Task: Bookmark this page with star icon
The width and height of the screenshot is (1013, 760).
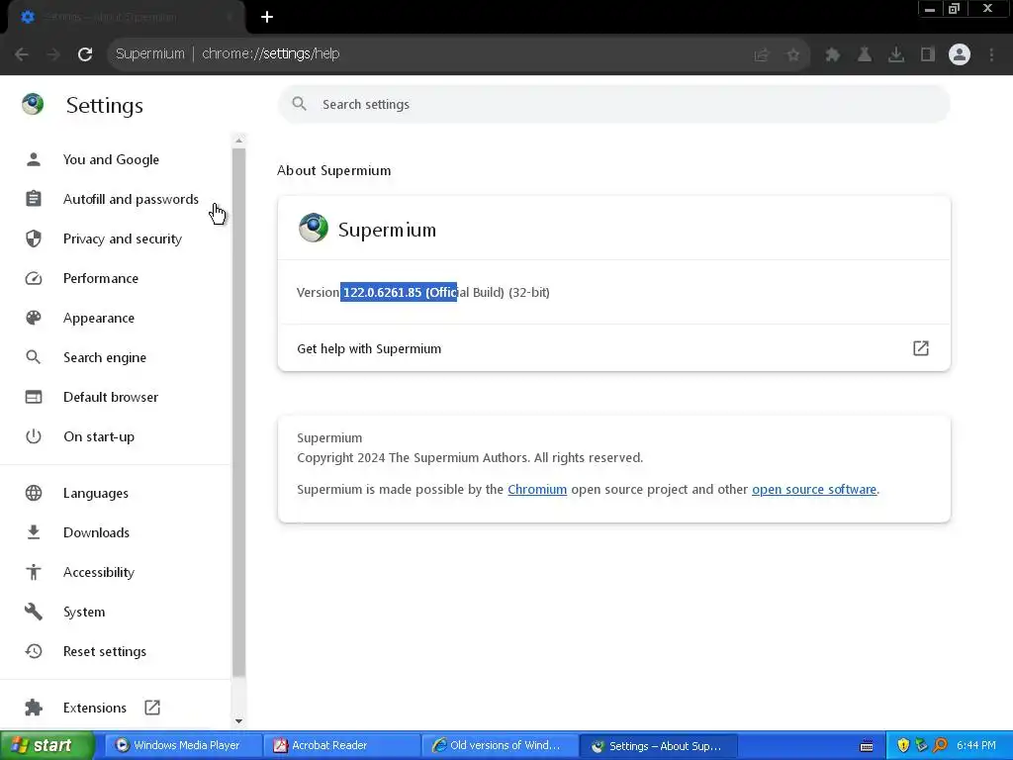Action: pos(793,55)
